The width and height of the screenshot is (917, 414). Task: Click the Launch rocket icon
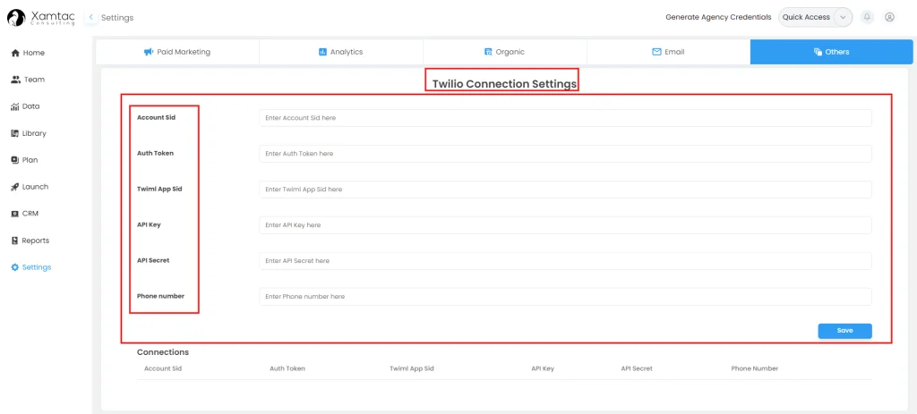pos(15,187)
